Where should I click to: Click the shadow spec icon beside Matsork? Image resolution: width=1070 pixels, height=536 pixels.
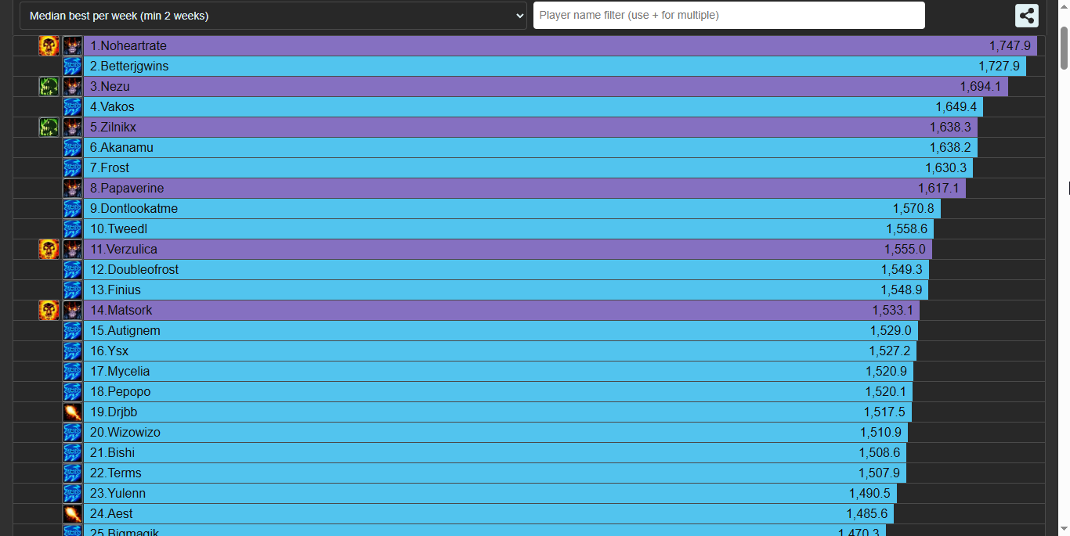72,311
